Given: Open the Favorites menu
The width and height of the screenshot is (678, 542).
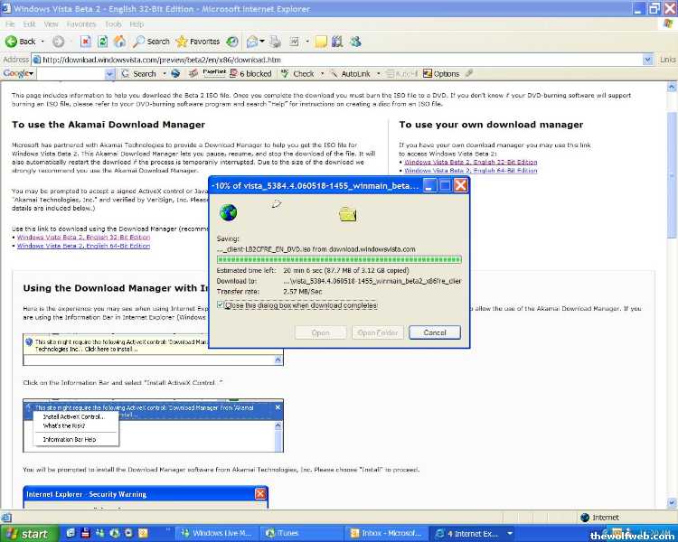Looking at the screenshot, I should click(80, 24).
